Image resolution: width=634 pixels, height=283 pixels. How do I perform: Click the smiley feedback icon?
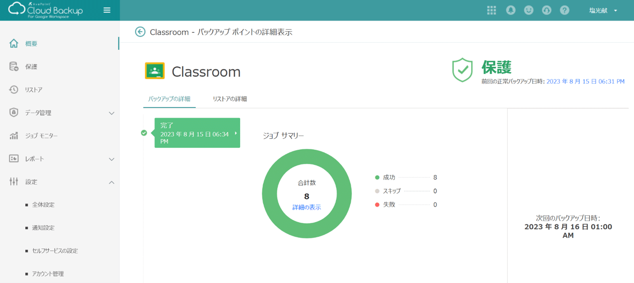tap(529, 10)
